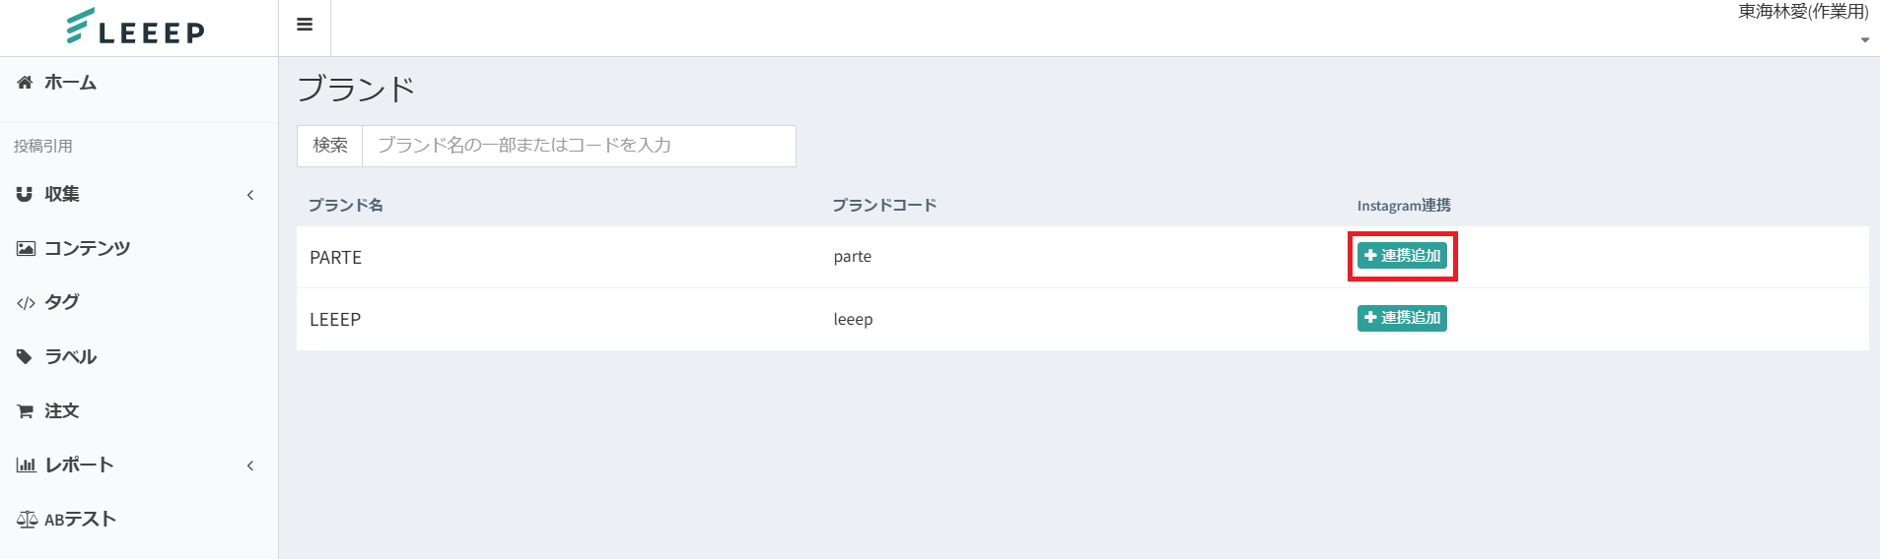
Task: Click the magnet icon beside 収集
Action: [x=25, y=194]
